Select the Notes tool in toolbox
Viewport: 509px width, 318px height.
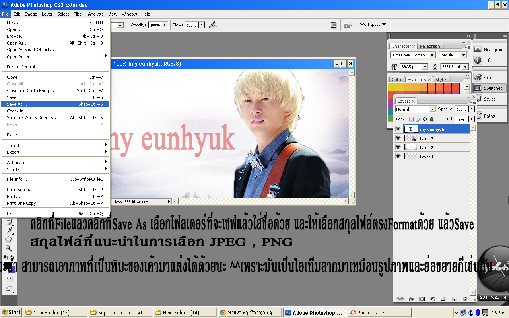point(9,222)
